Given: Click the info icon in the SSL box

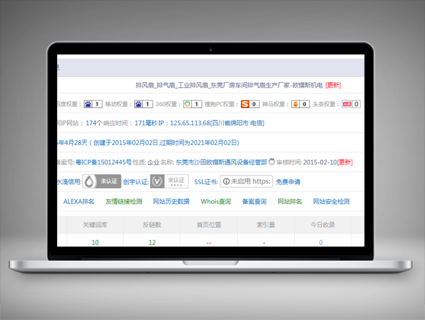Looking at the screenshot, I should 226,182.
